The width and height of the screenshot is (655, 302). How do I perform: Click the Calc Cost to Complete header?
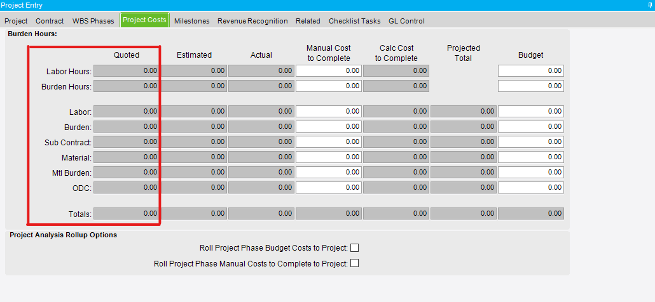(x=396, y=53)
